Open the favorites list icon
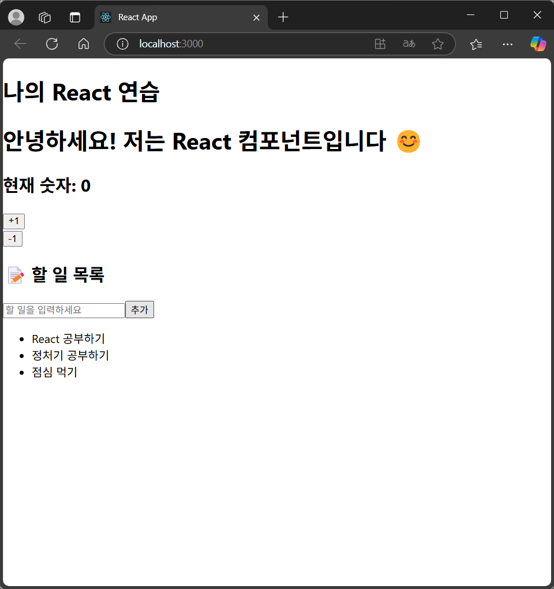This screenshot has width=554, height=589. (x=476, y=44)
